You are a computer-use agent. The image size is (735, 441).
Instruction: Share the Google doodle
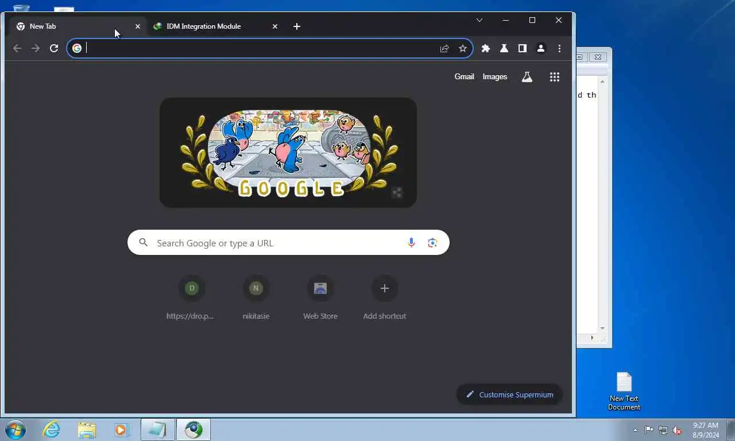click(397, 192)
